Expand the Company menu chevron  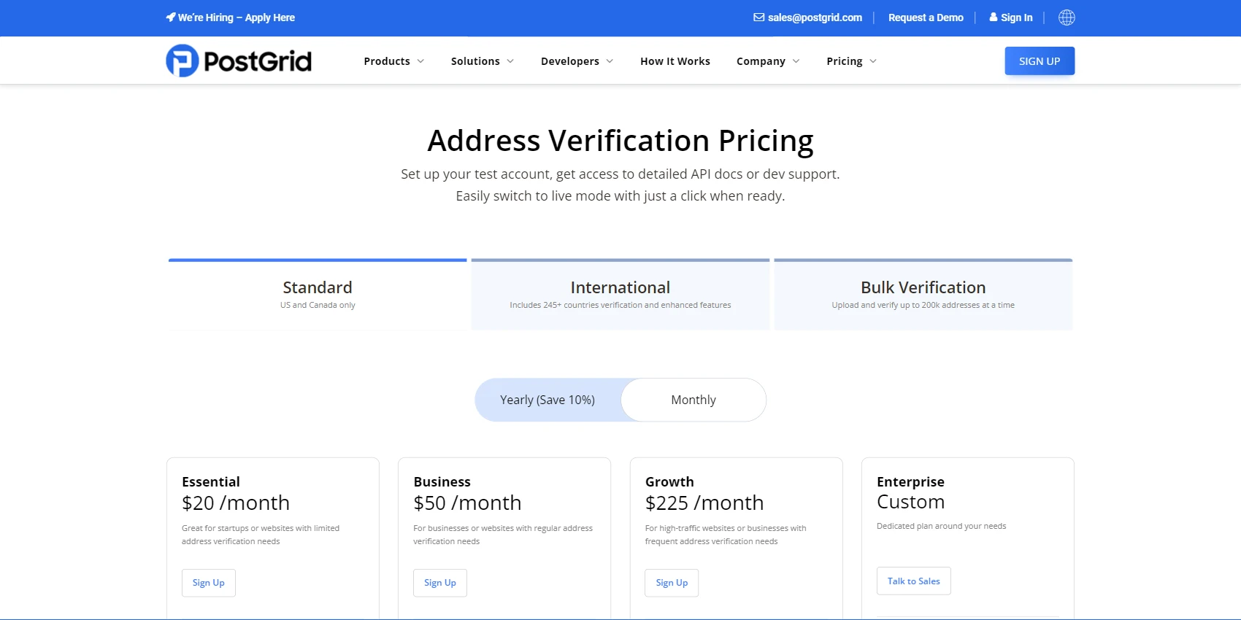point(796,61)
